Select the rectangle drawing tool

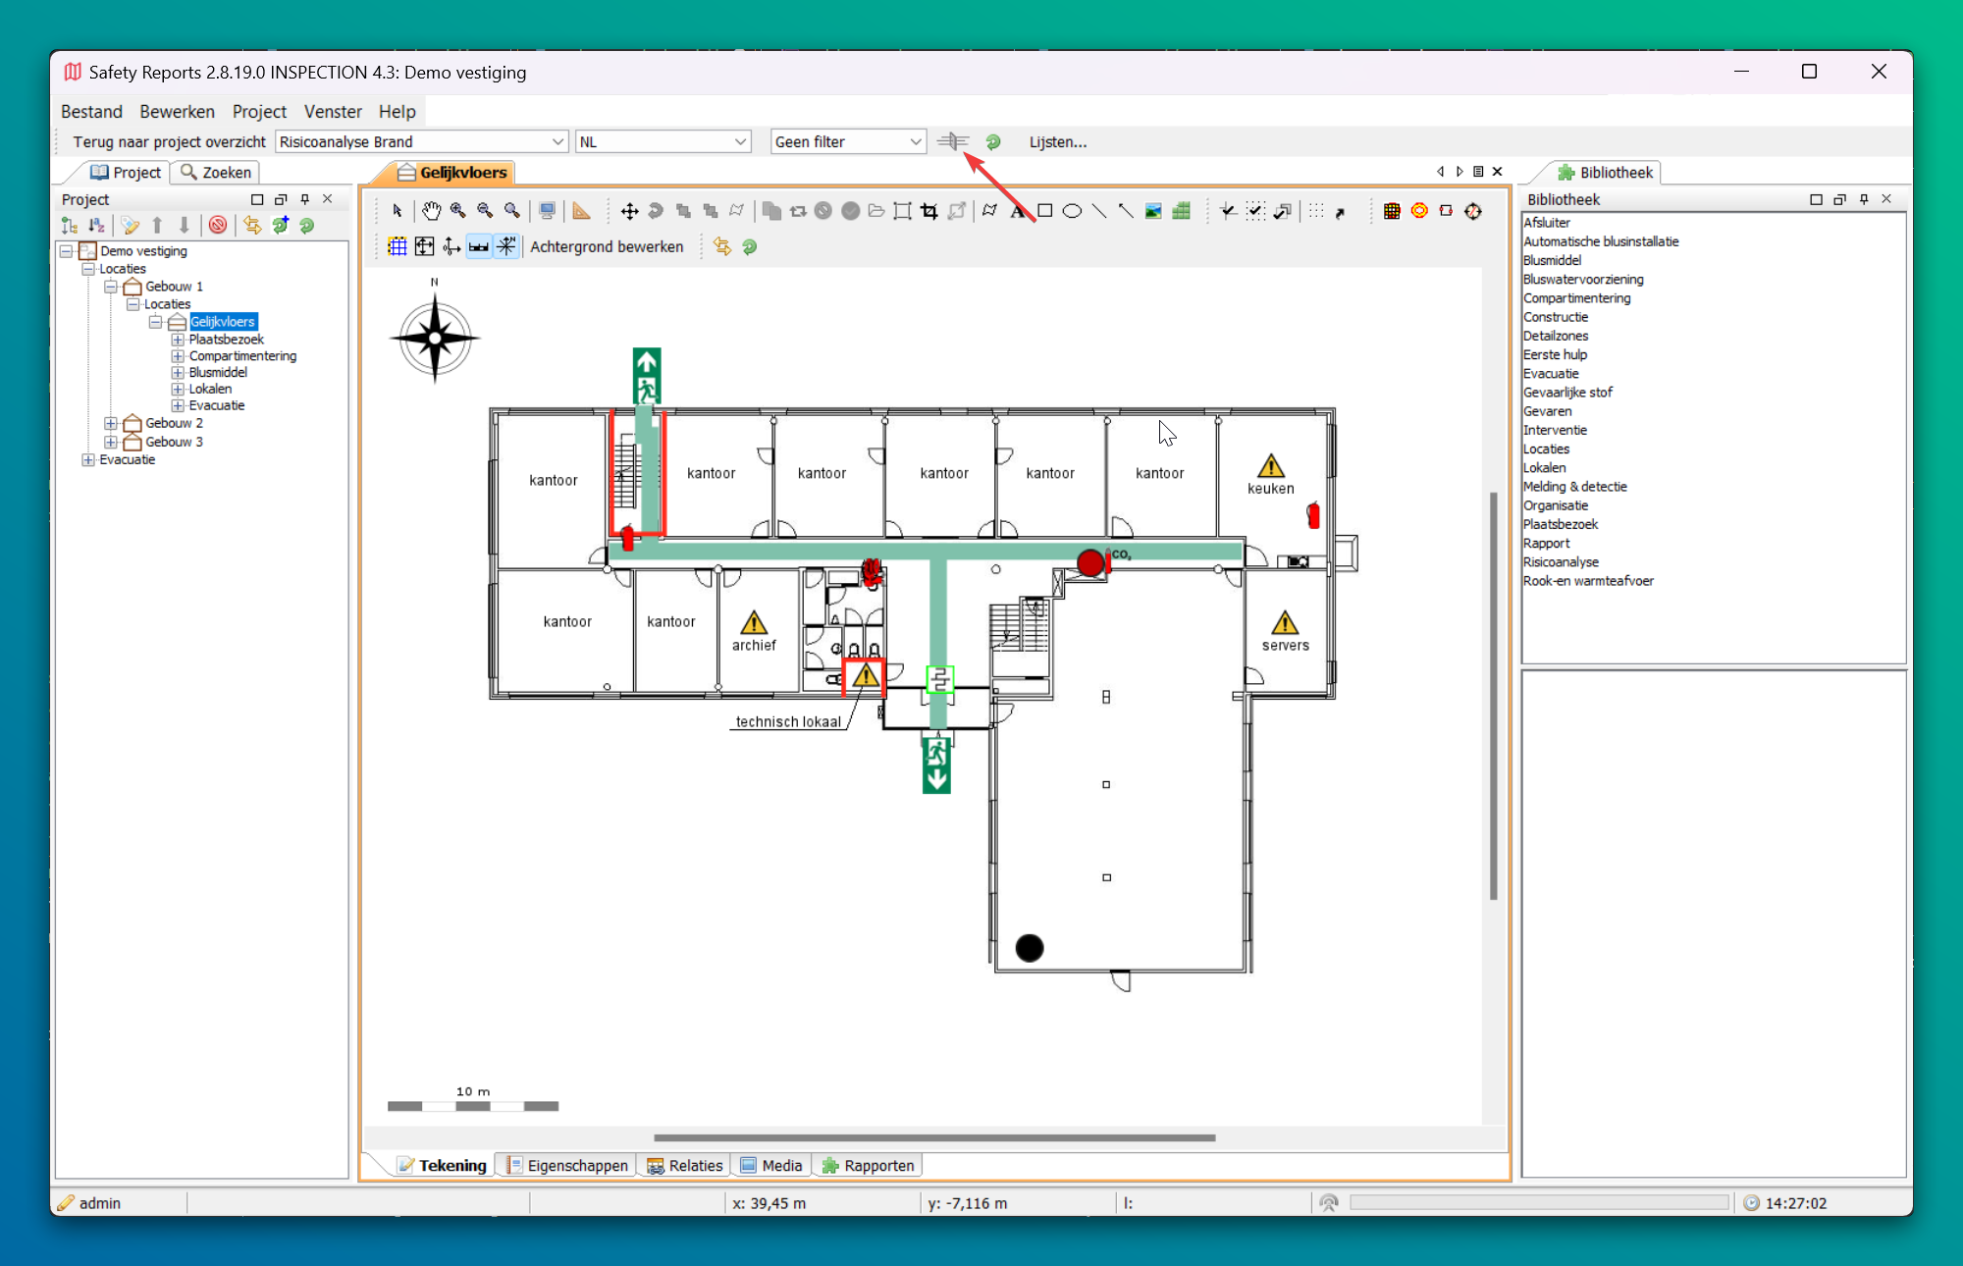tap(1045, 211)
